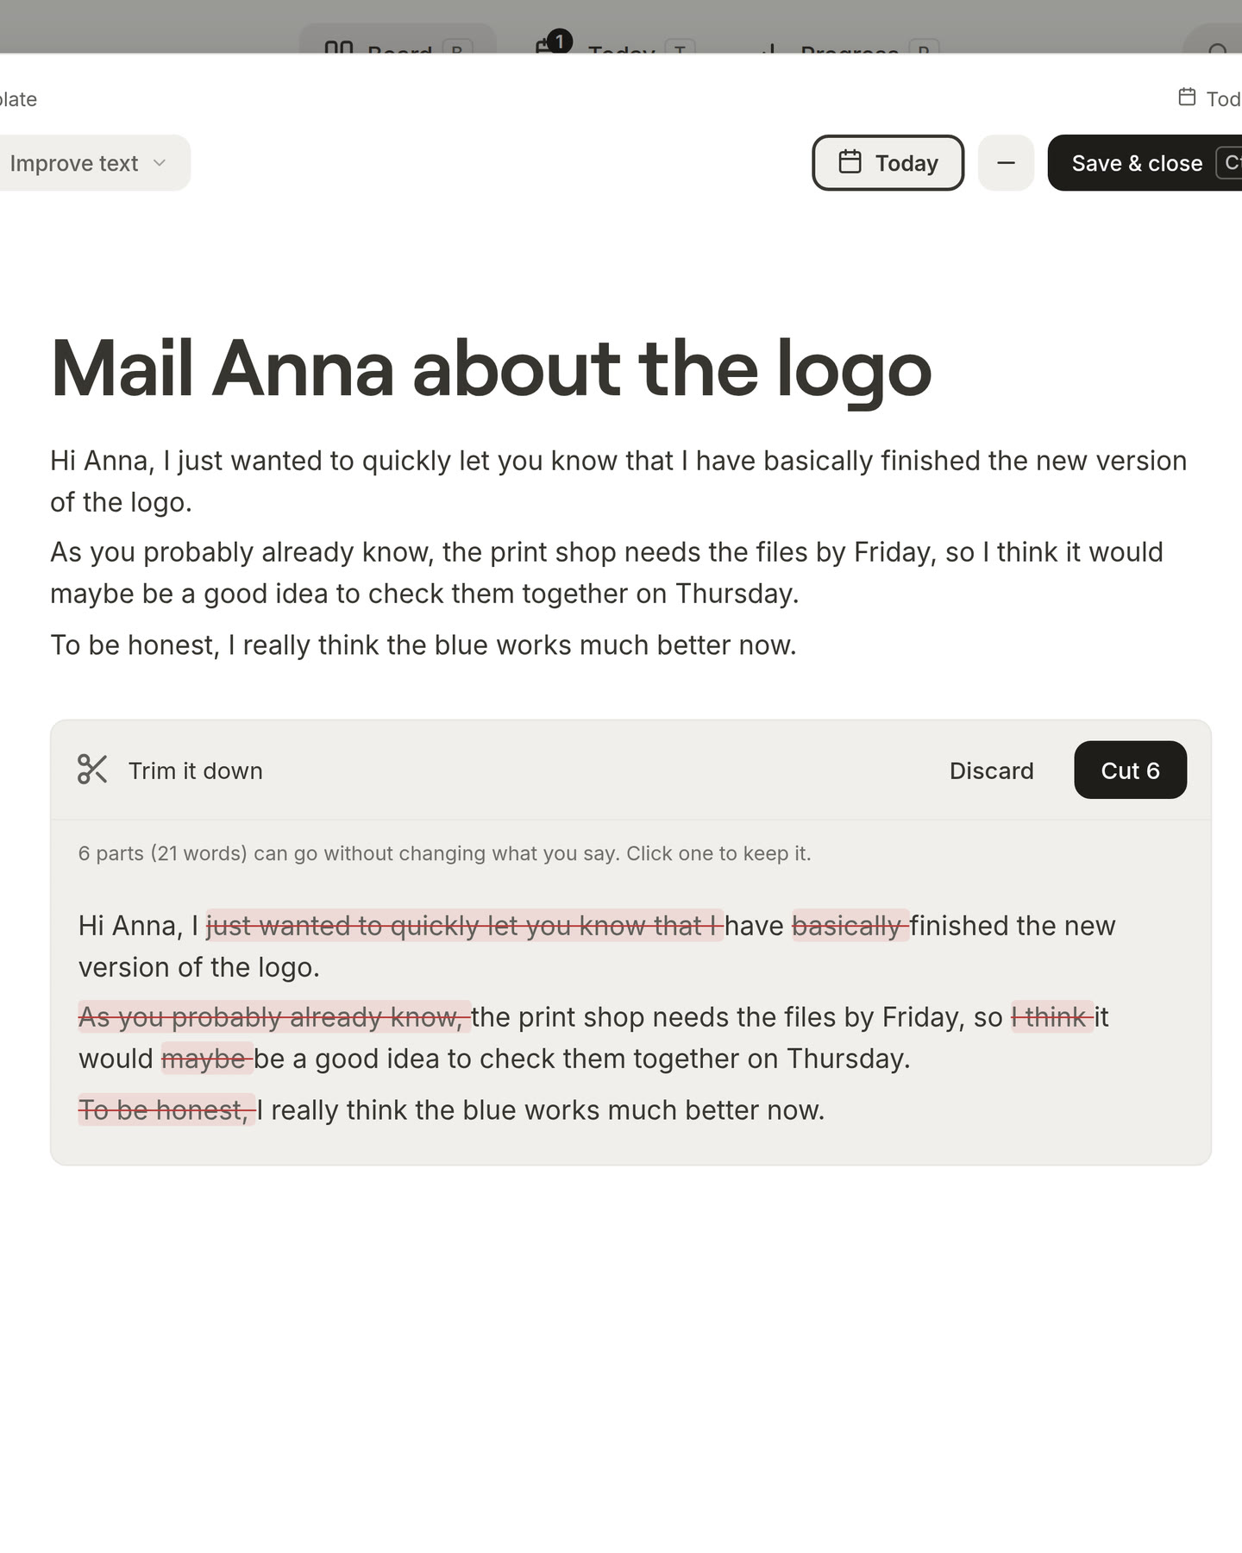Keep the struck-out phrase 'To be honest,'

point(166,1110)
